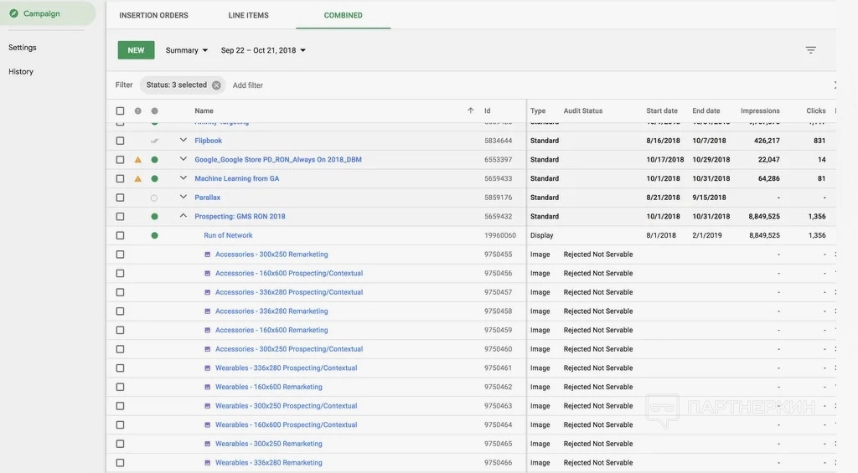Open Wearables - 336x280 Remarketing creative

coord(269,463)
